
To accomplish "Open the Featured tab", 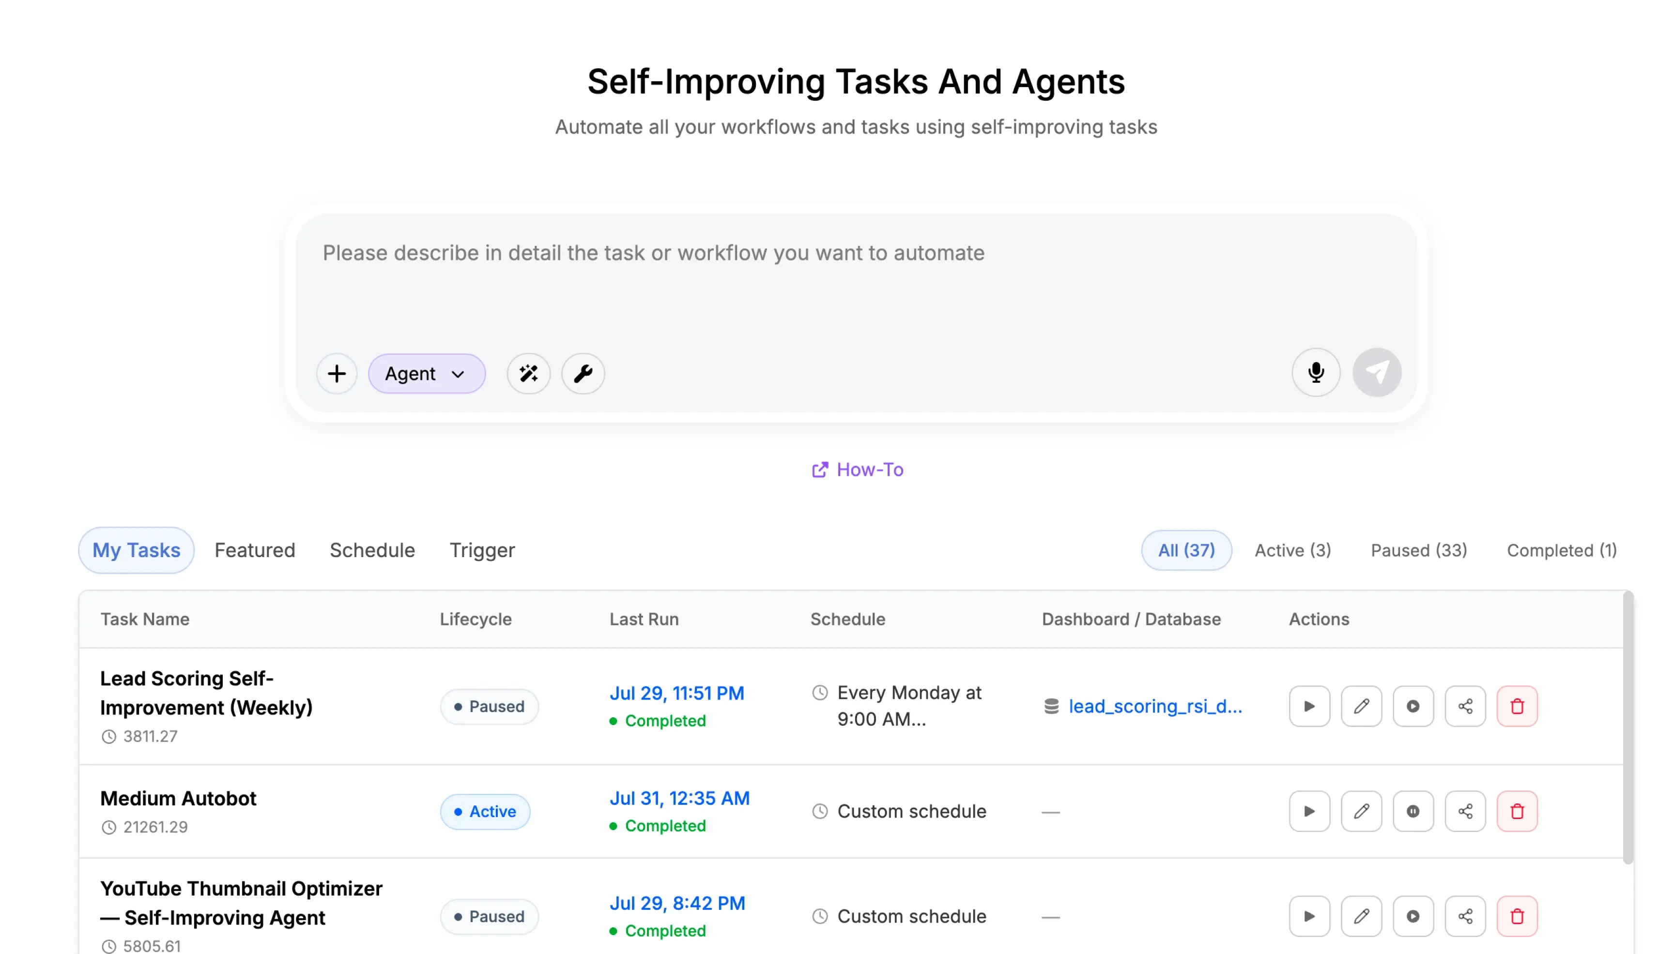I will (254, 550).
